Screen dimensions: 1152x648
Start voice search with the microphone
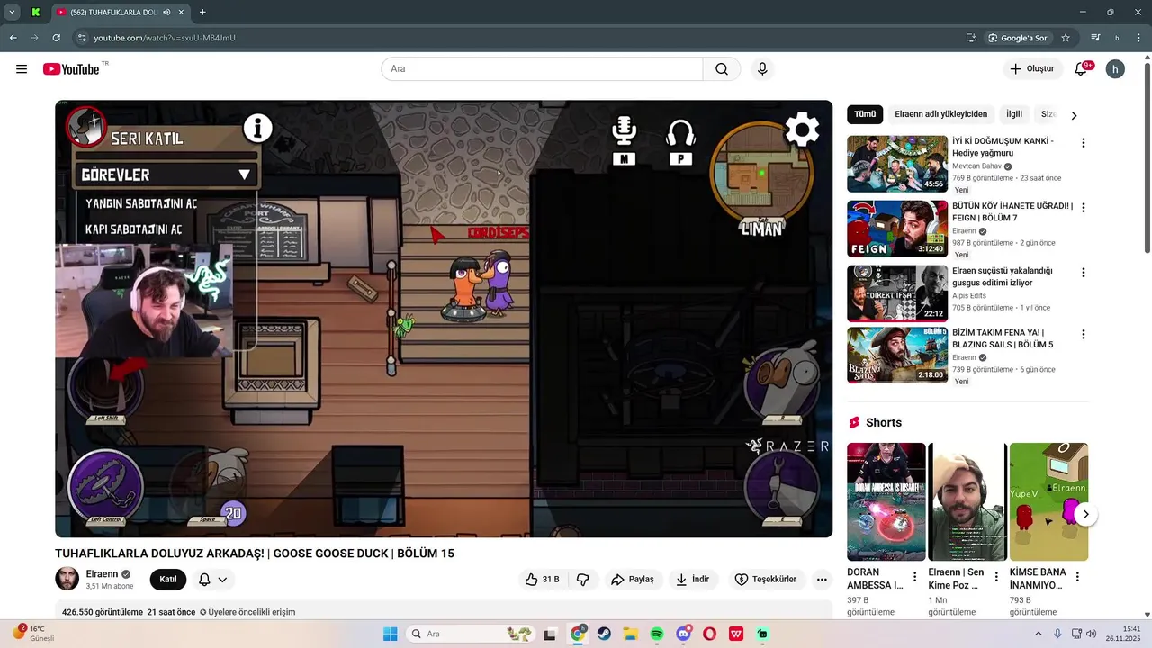point(762,69)
